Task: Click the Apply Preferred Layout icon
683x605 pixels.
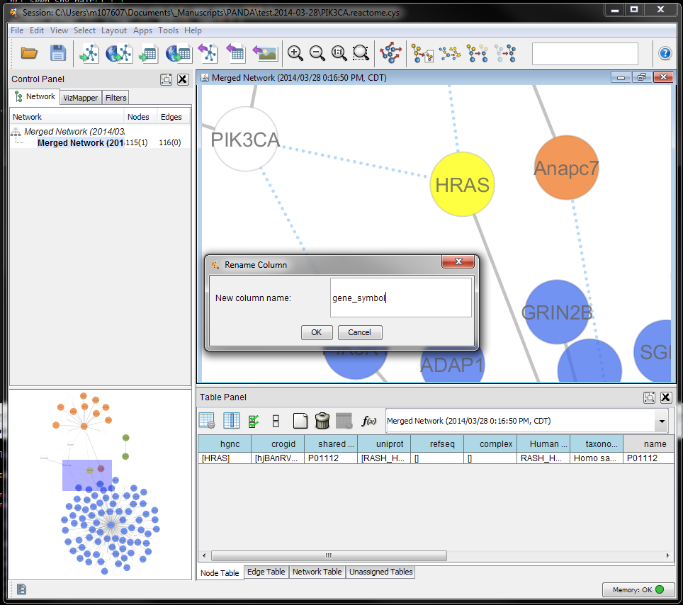Action: [390, 53]
